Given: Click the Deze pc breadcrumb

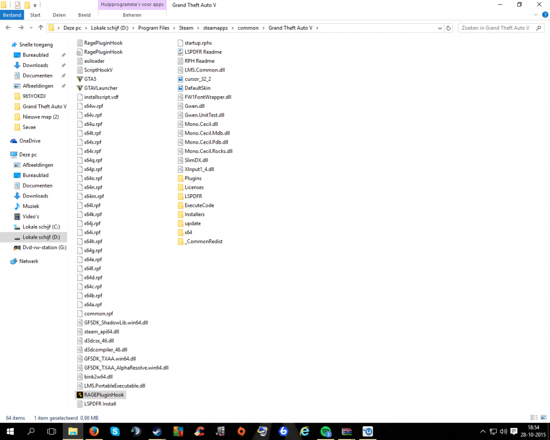Looking at the screenshot, I should pos(72,28).
